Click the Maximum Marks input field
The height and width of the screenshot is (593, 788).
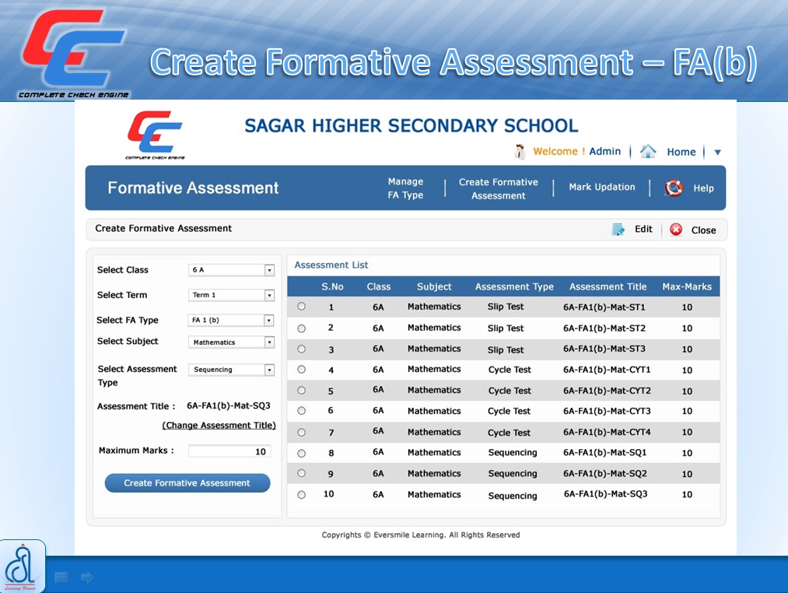(229, 451)
